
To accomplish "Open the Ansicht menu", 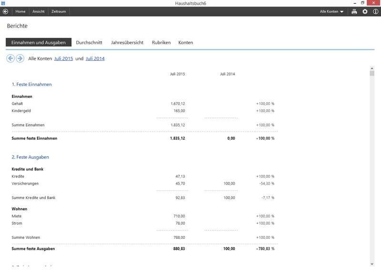I will coord(39,11).
